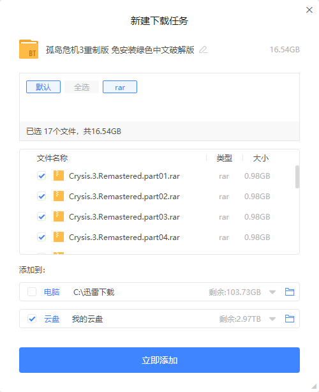
Task: Click the 16.54GB total size text
Action: pyautogui.click(x=285, y=50)
